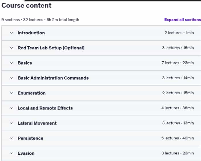Click the Evasion 3 lectures 23min label
The image size is (201, 161).
tap(178, 153)
